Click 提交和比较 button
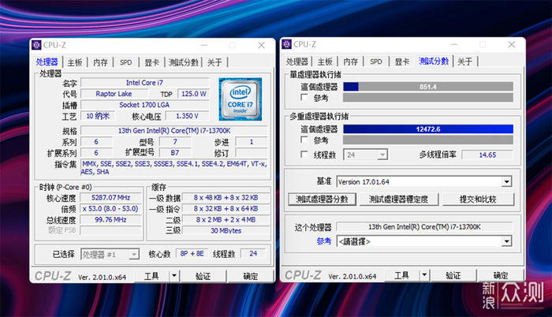 tap(478, 200)
